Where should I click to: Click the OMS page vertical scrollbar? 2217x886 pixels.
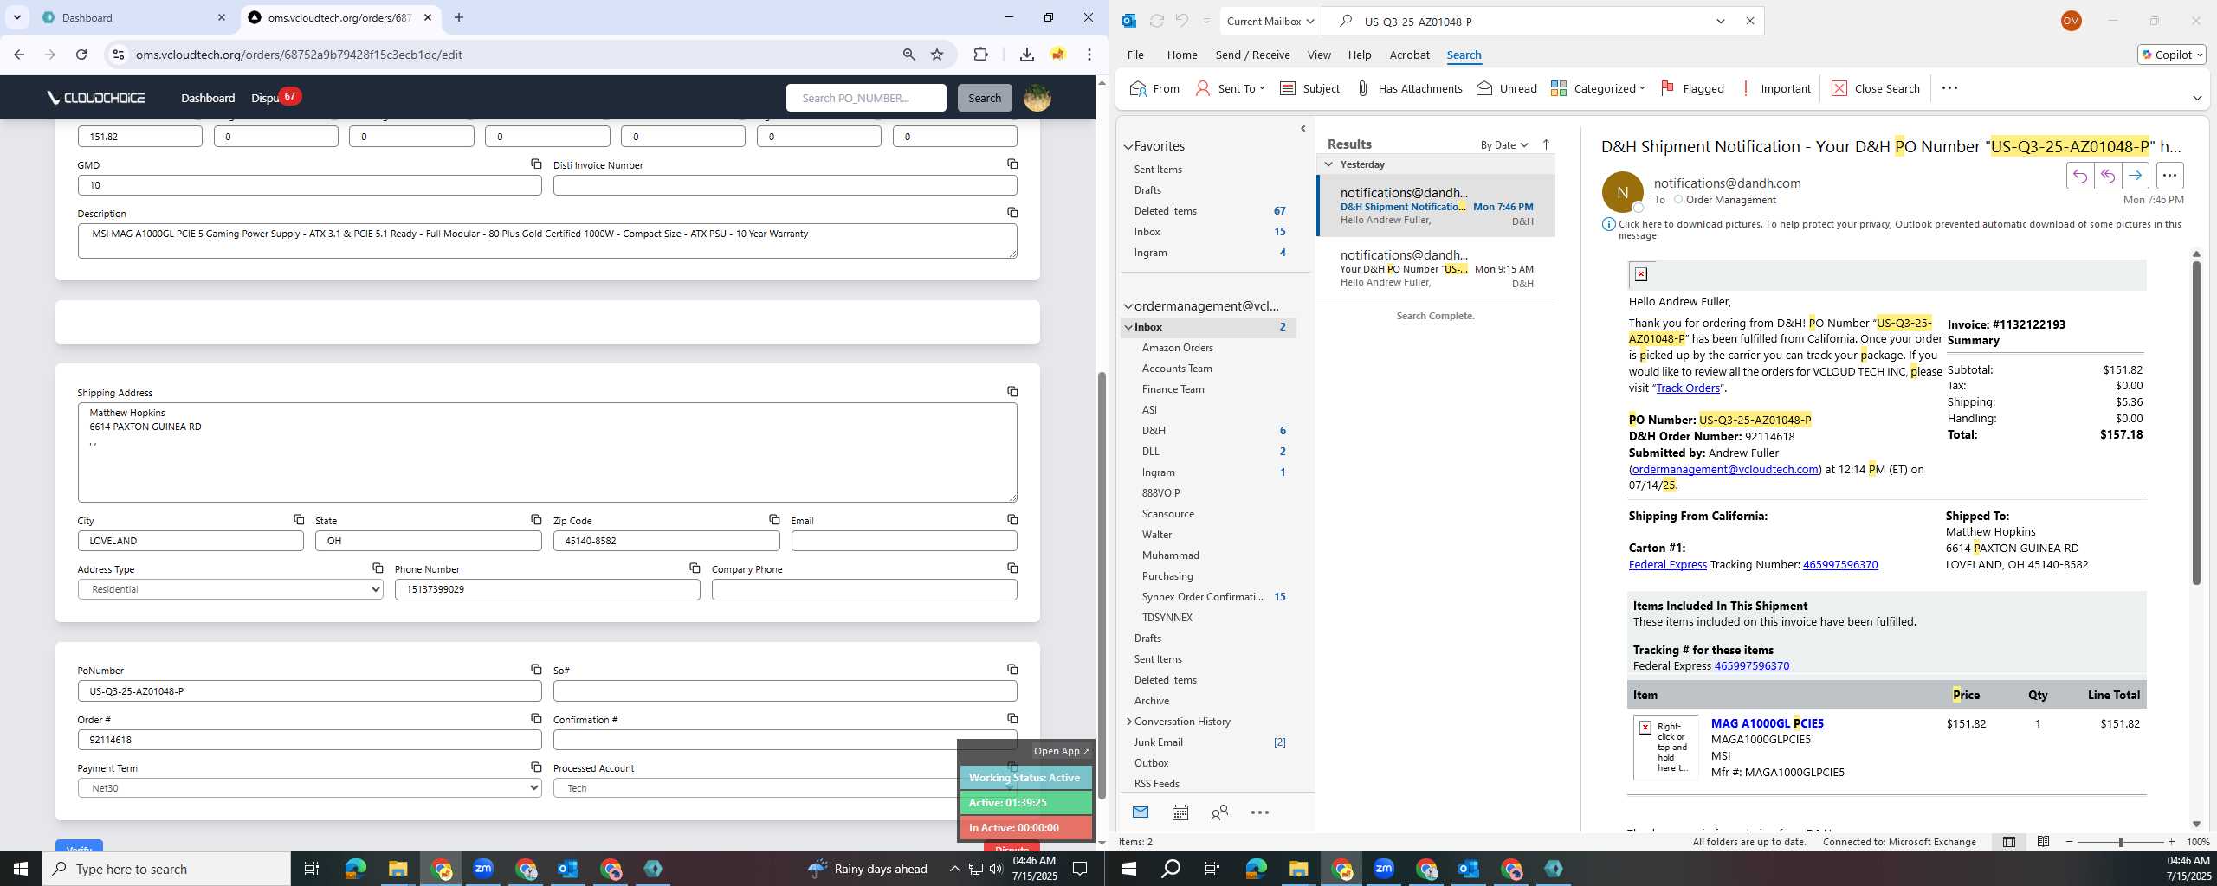pyautogui.click(x=1102, y=586)
